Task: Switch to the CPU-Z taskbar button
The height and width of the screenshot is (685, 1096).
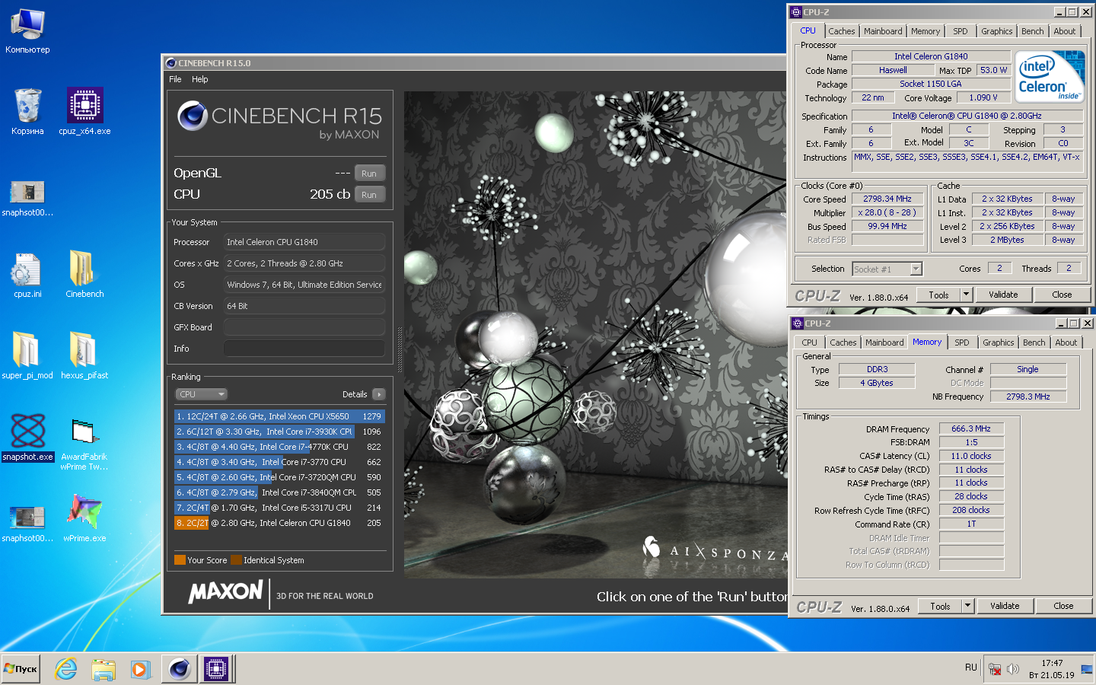Action: (216, 669)
